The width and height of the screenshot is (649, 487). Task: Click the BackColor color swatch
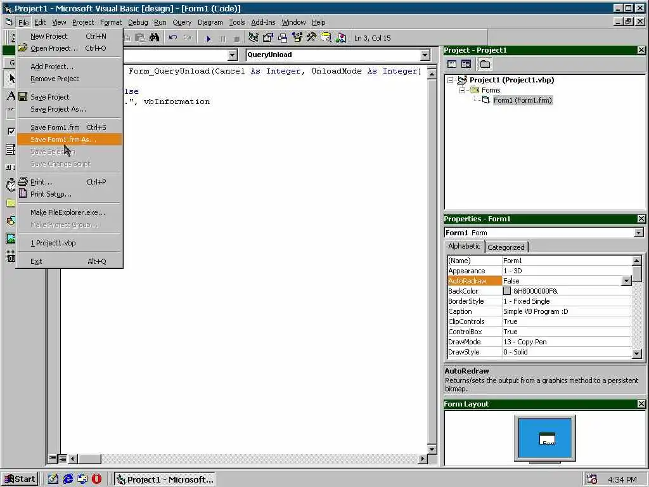tap(507, 291)
